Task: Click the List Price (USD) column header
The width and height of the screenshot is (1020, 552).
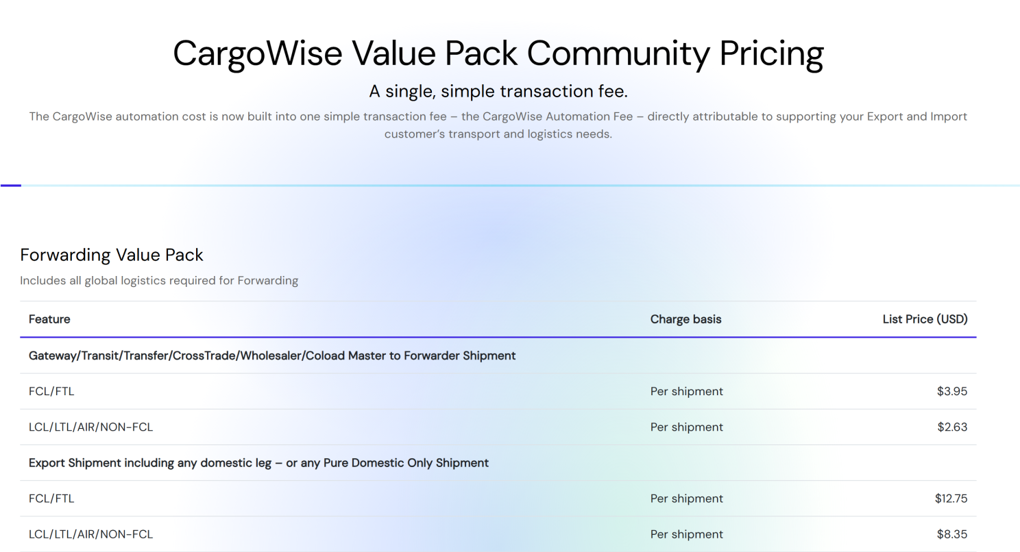Action: tap(925, 319)
